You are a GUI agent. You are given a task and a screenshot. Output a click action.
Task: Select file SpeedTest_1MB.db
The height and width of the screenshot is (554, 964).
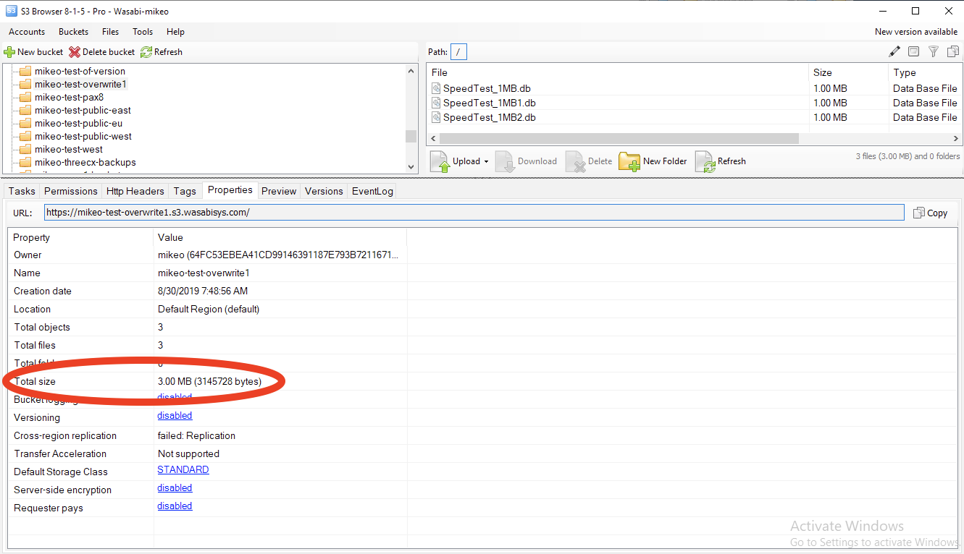coord(487,88)
